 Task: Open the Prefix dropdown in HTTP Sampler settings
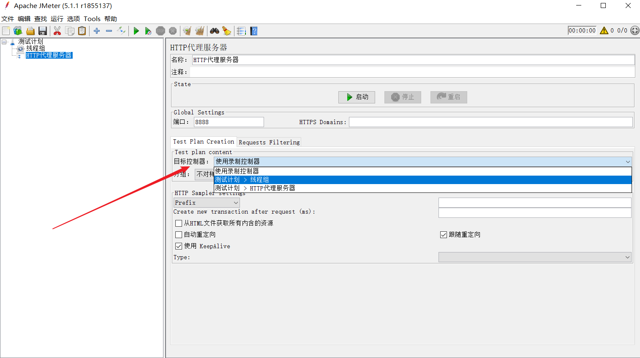pos(206,202)
